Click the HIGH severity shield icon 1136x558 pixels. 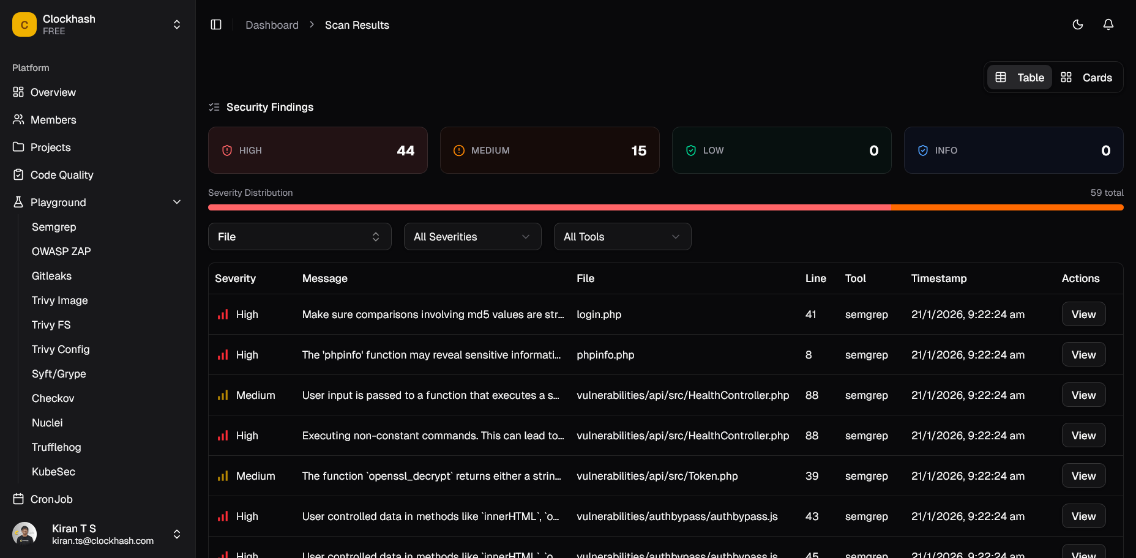[x=226, y=150]
